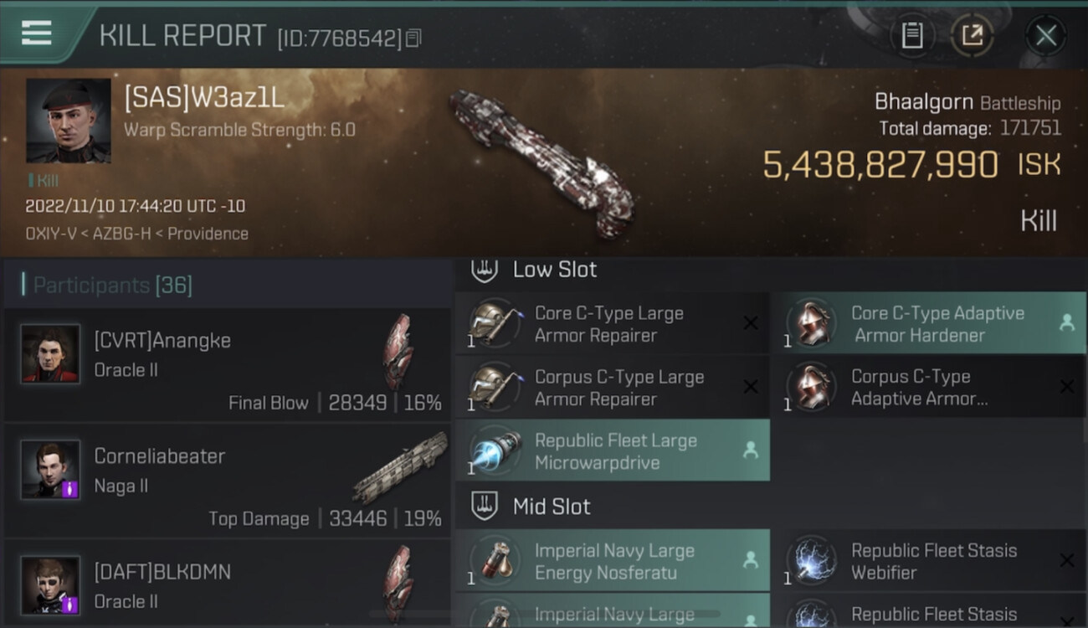Share the kill report externally
Screen dimensions: 1088x628
[x=972, y=35]
